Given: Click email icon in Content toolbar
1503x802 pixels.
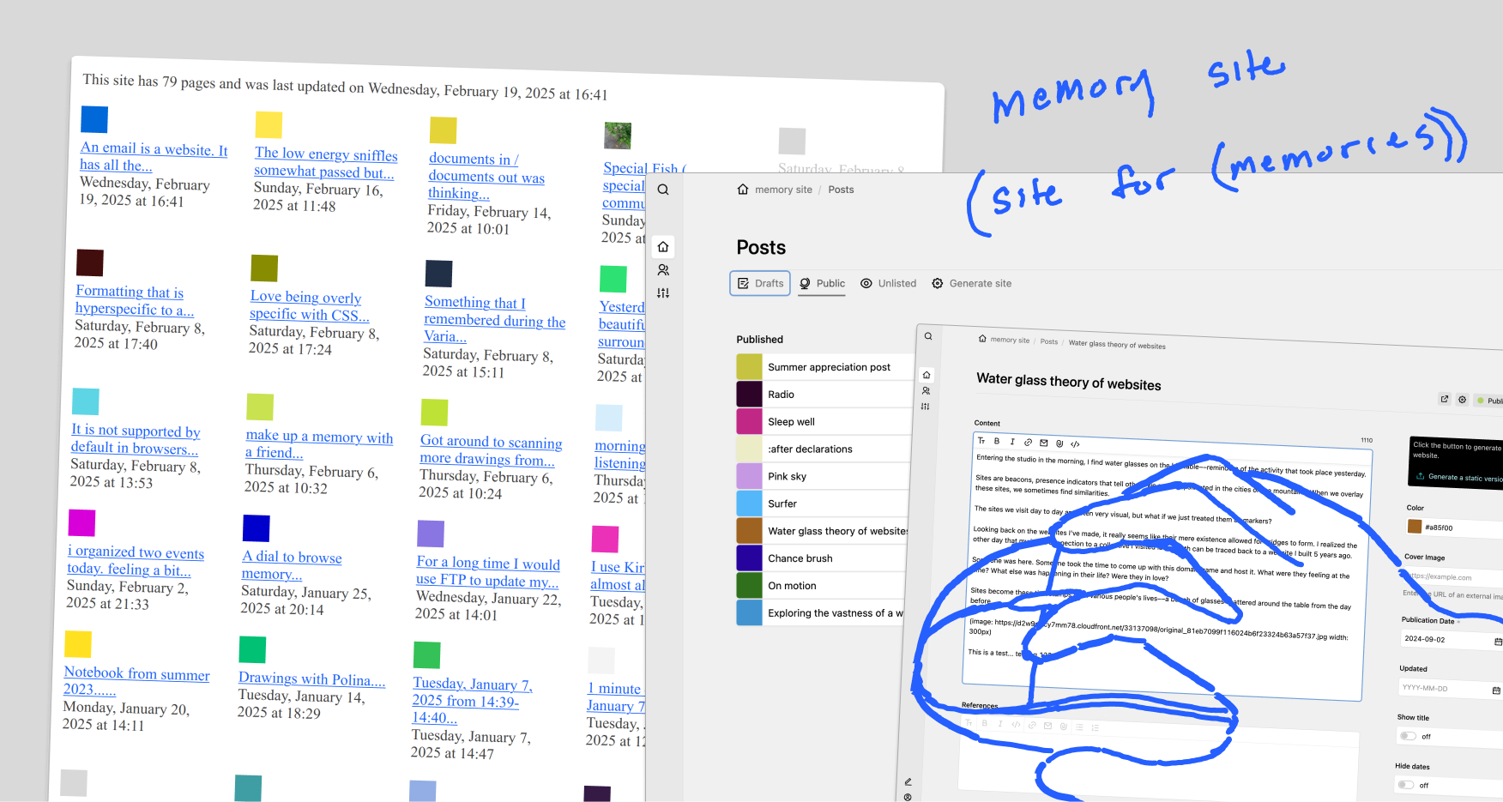Looking at the screenshot, I should point(1044,443).
